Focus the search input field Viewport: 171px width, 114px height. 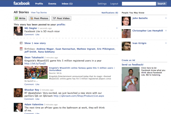coord(139,4)
